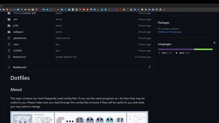This screenshot has width=219, height=123.
Task: Open Twitter bird bookmark in bookmarks bar
Action: pos(138,10)
